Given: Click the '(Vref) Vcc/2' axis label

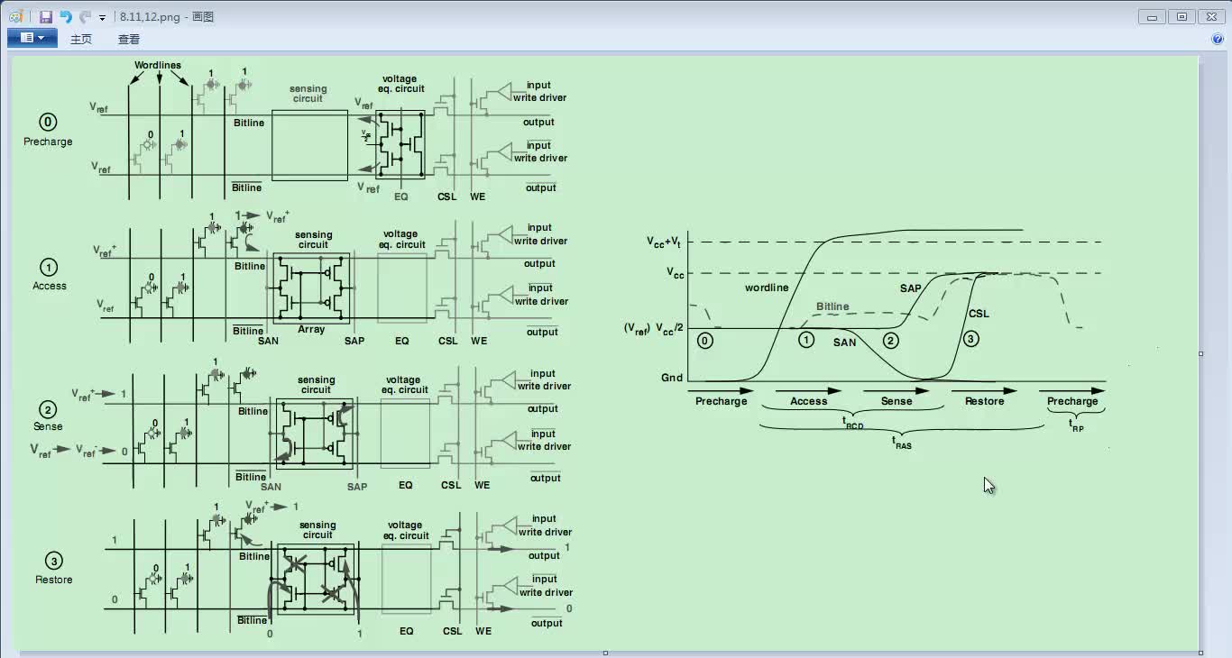Looking at the screenshot, I should pos(654,329).
